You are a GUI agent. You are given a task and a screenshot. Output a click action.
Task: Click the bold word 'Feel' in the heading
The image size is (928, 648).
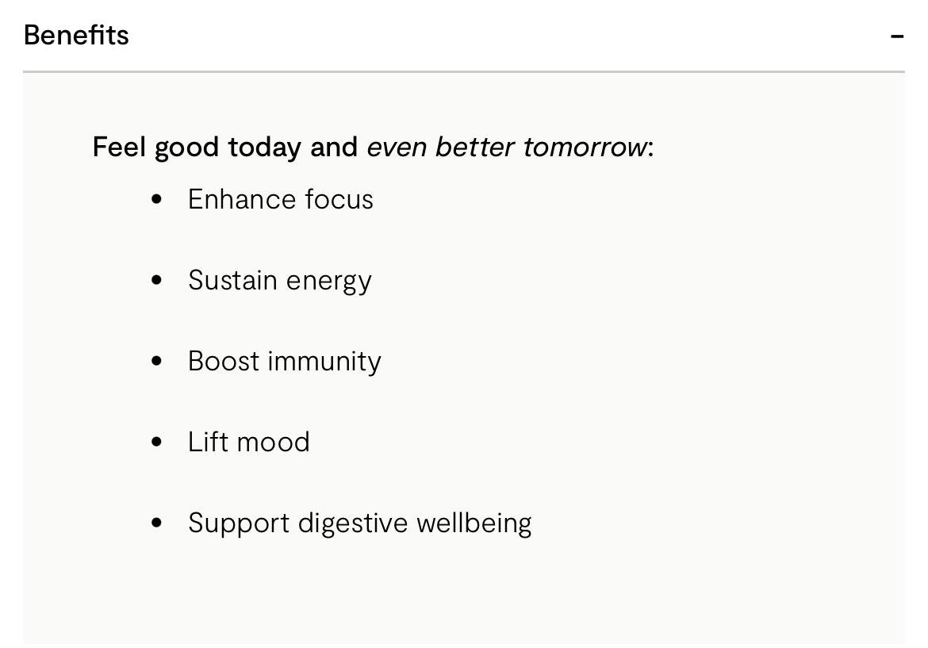[x=120, y=148]
